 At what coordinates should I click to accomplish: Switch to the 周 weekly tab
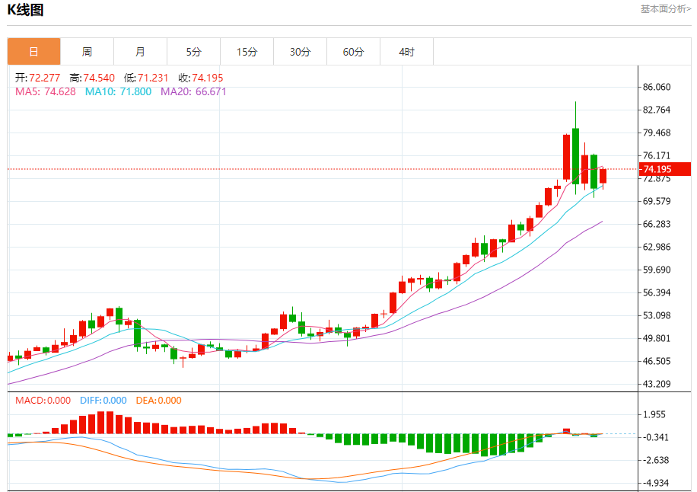coord(87,52)
